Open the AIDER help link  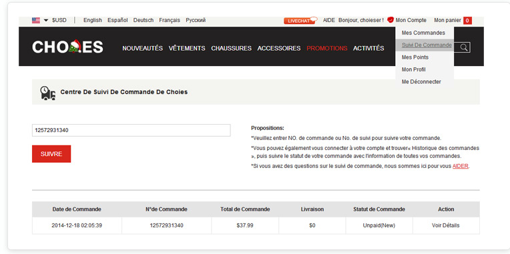(x=460, y=166)
